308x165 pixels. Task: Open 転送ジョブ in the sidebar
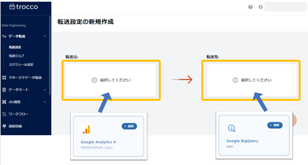click(17, 56)
